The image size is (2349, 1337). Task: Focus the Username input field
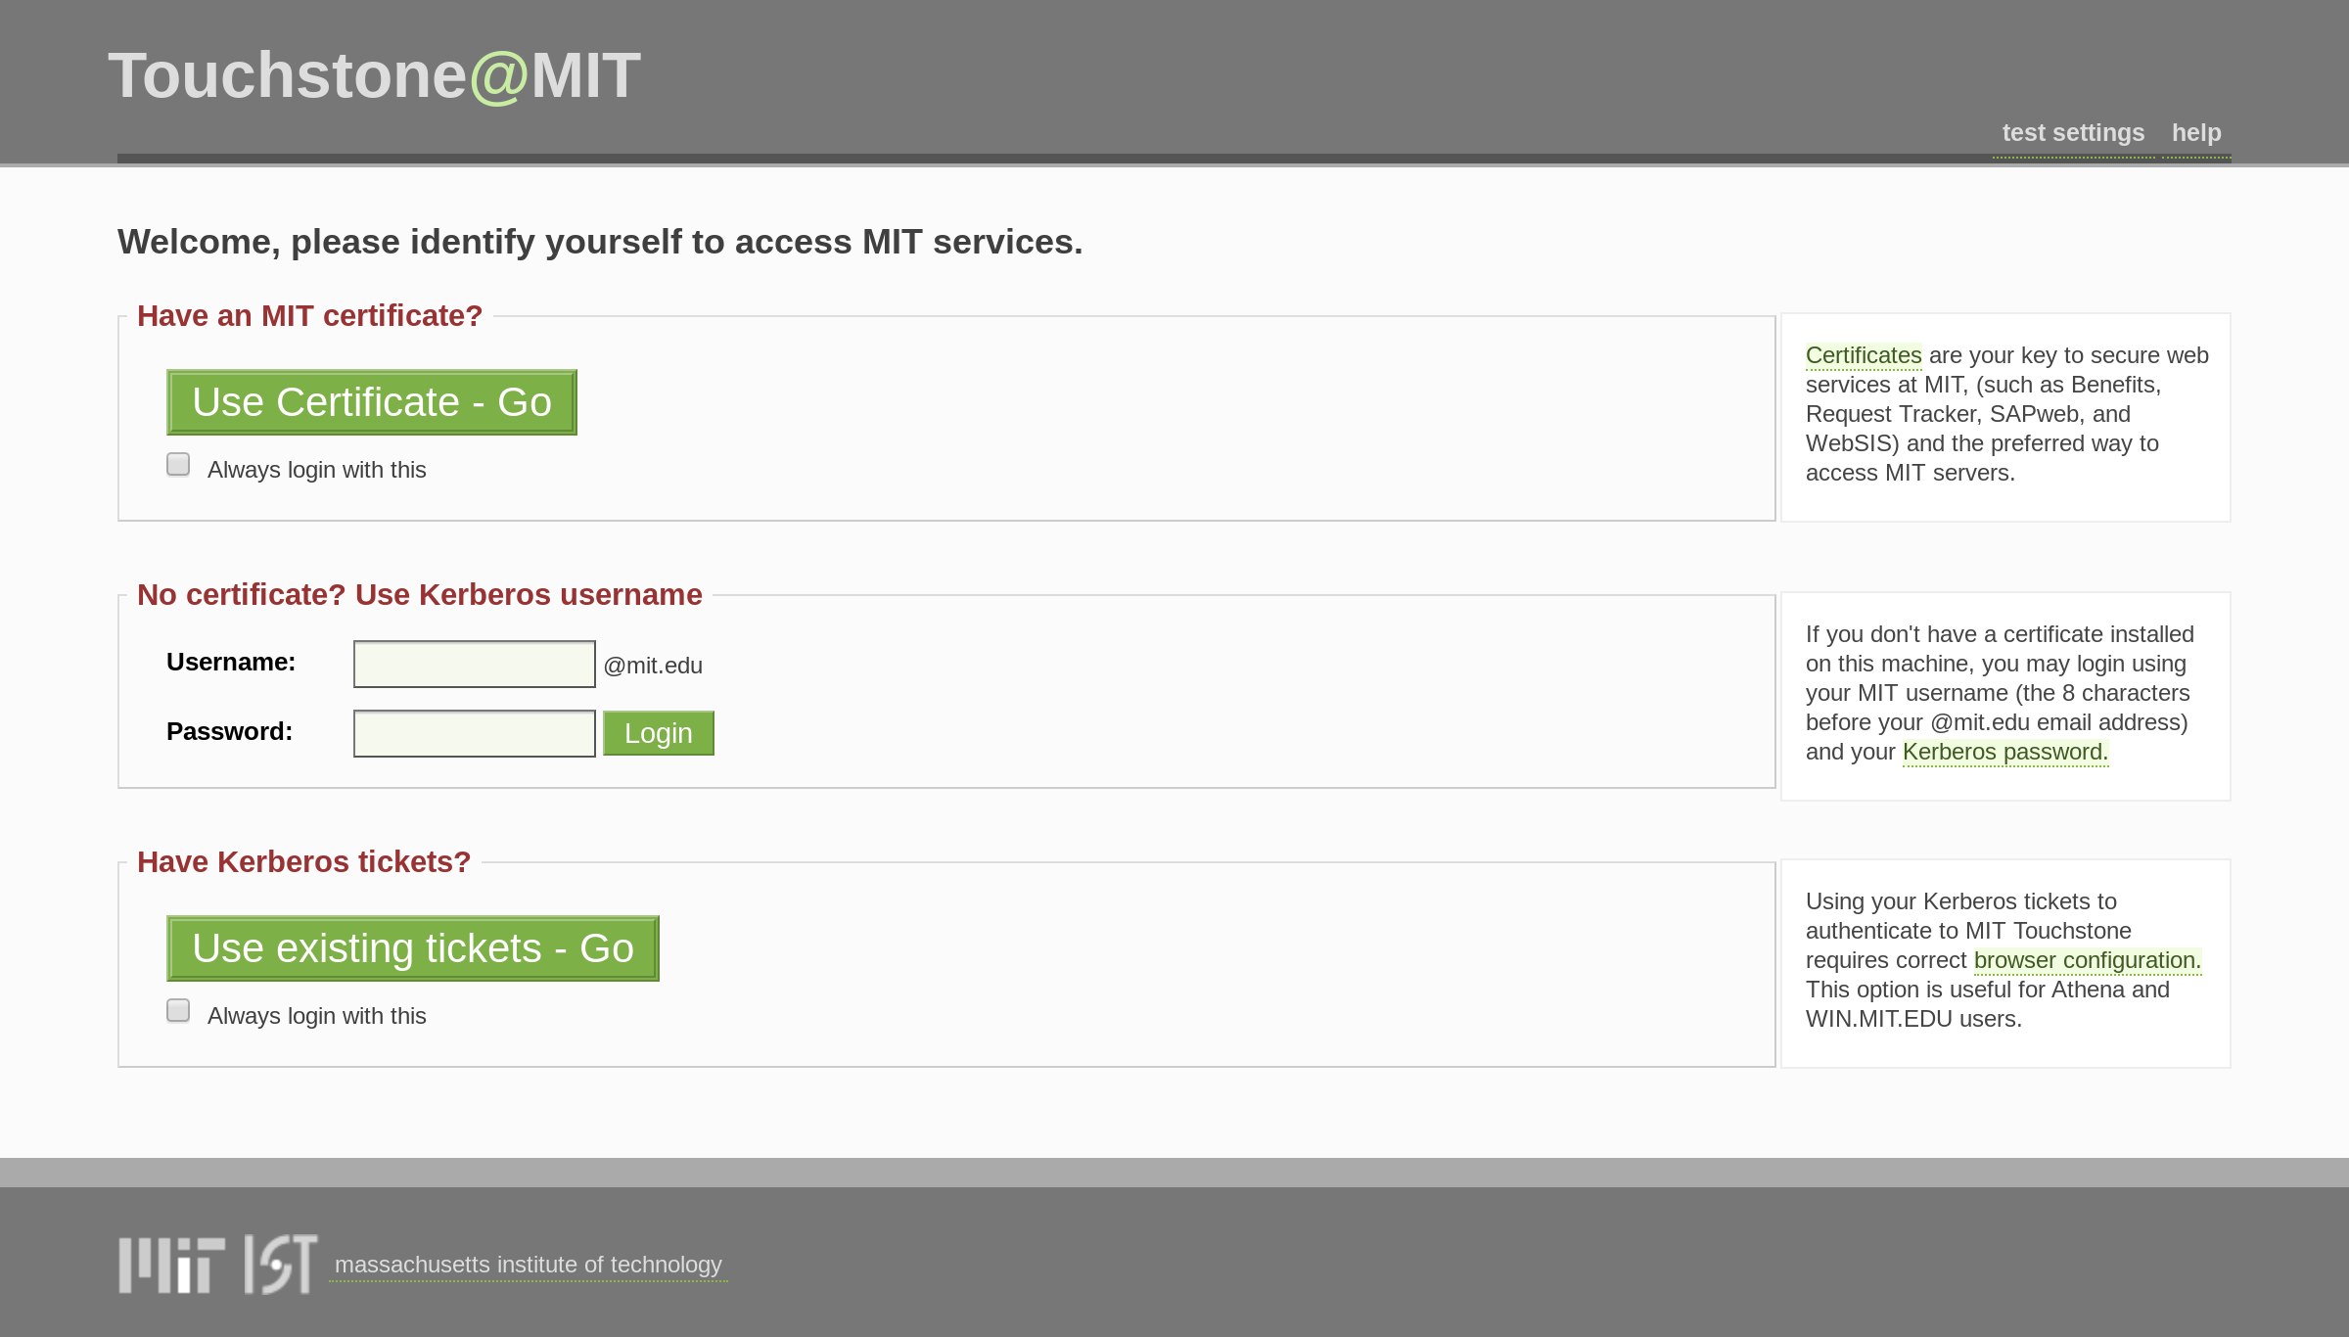coord(474,665)
